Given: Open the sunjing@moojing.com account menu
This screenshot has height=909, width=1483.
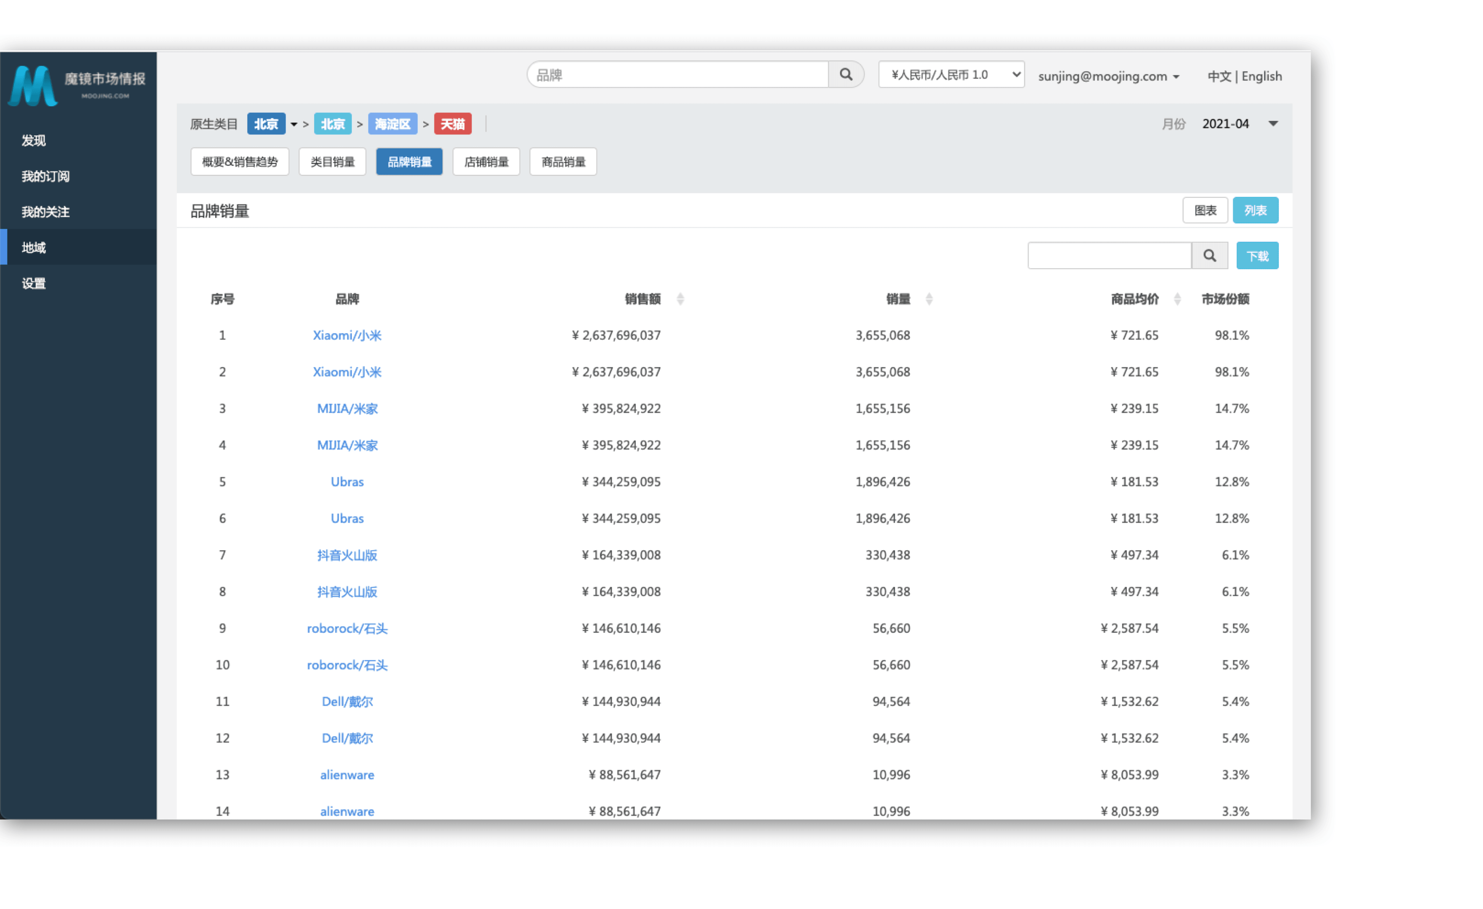Looking at the screenshot, I should point(1108,77).
